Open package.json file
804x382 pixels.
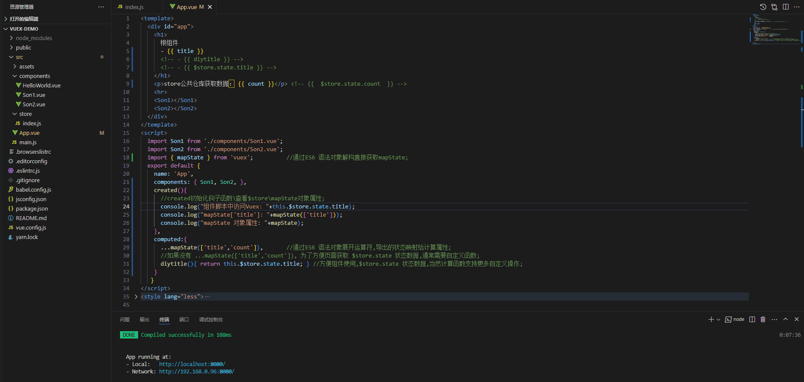click(x=56, y=209)
